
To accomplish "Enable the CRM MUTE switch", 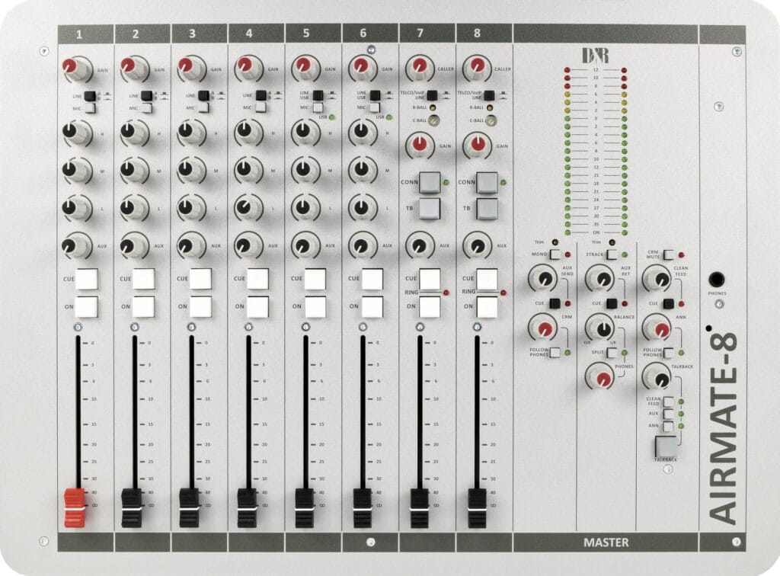I will (668, 254).
